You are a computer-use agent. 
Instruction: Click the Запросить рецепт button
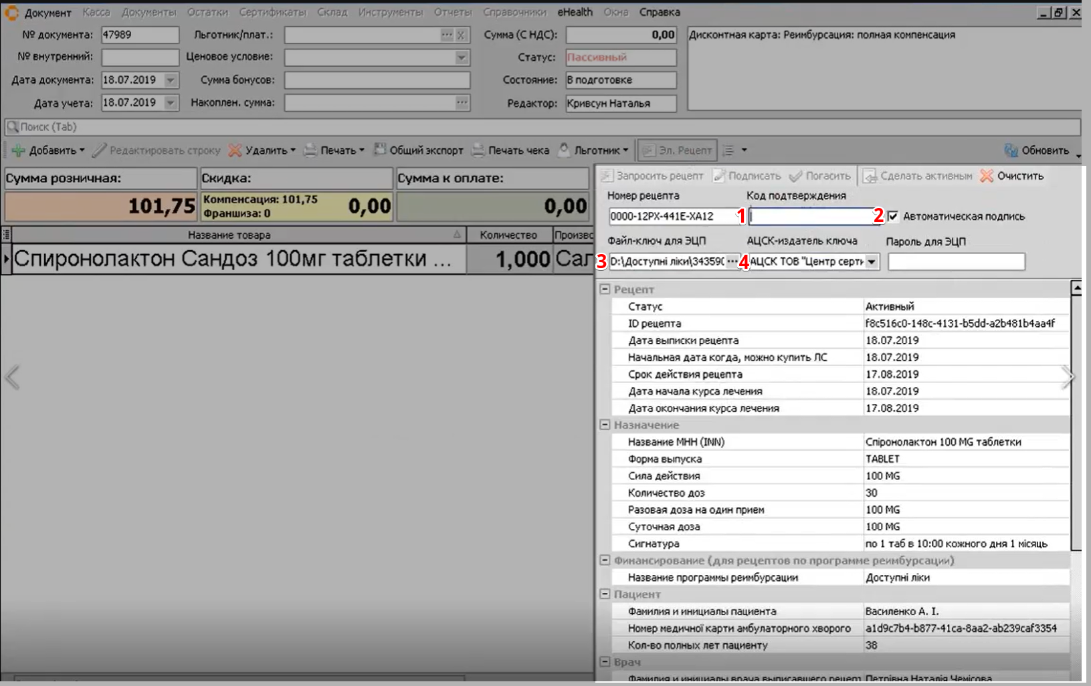point(652,176)
